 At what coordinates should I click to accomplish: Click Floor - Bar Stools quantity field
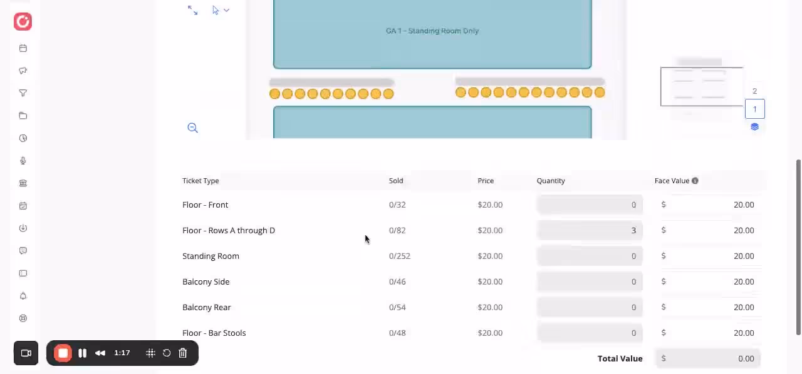point(590,333)
